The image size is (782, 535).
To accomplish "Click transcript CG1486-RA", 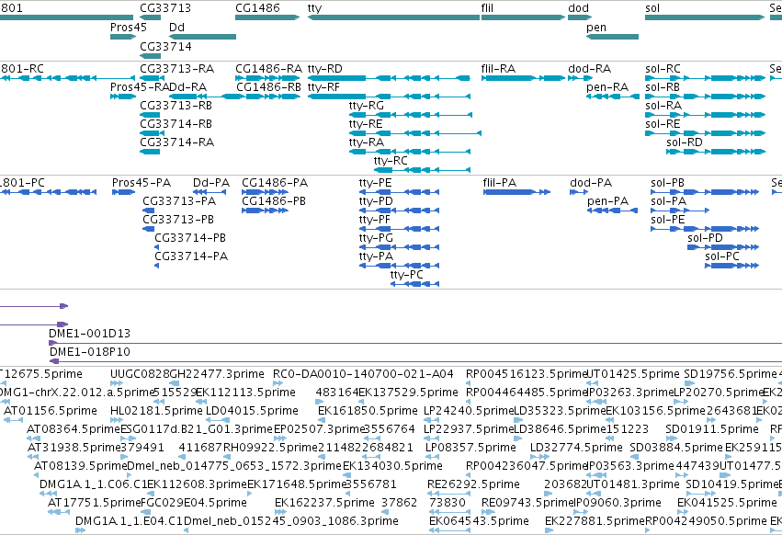I will point(267,78).
